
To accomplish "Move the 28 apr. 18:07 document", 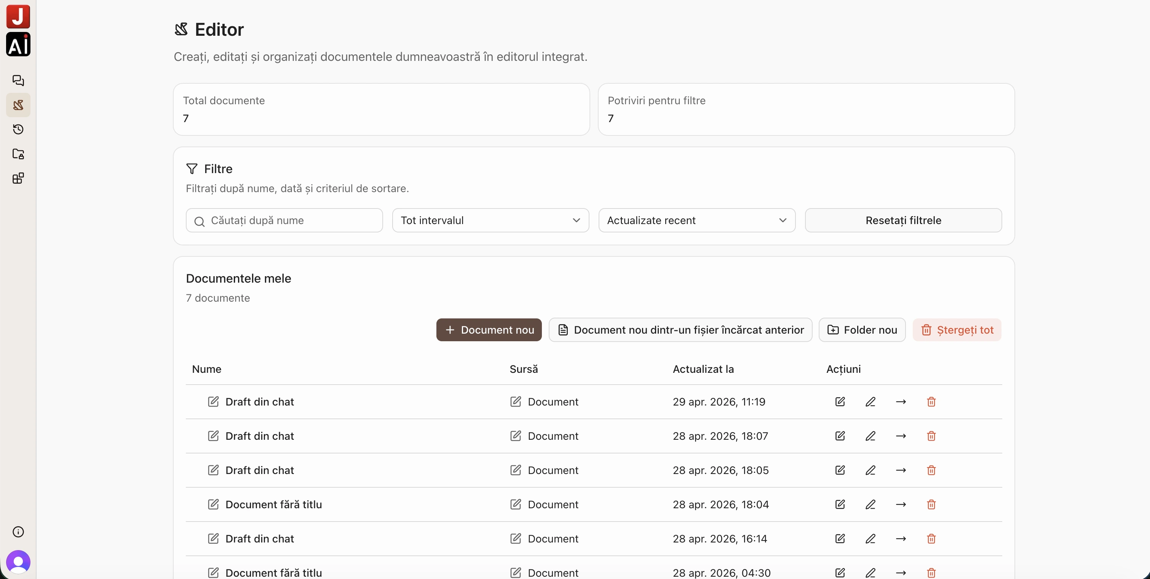I will 901,436.
